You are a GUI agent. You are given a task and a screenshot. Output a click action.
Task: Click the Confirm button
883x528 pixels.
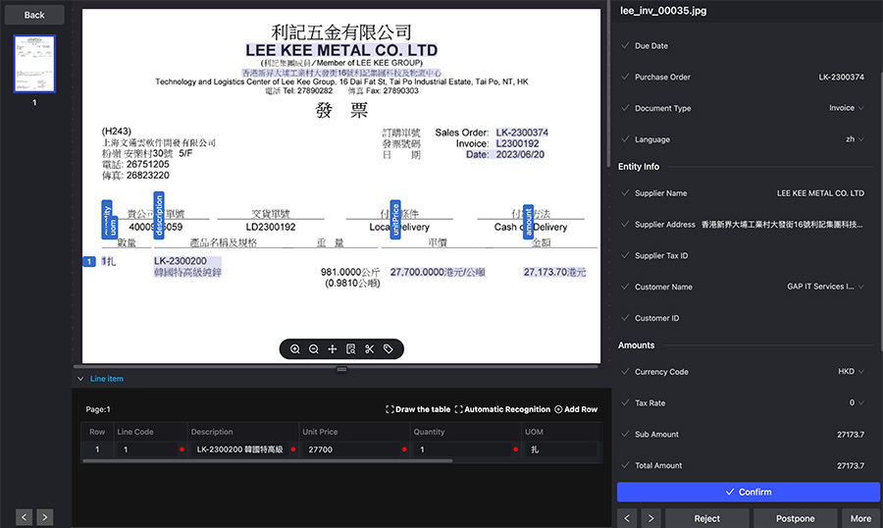[749, 492]
